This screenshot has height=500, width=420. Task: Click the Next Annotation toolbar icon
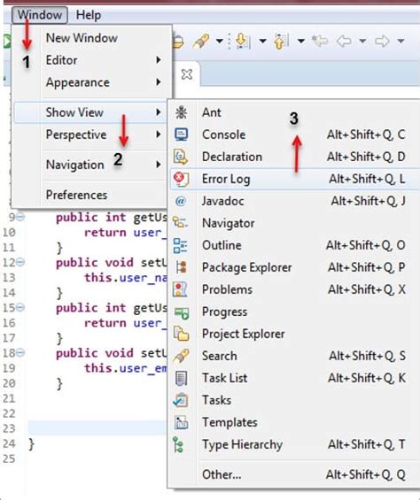[x=243, y=41]
